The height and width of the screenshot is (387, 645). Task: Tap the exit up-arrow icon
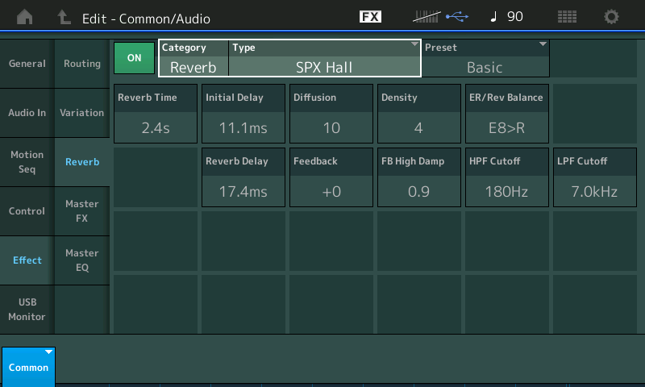(x=64, y=17)
